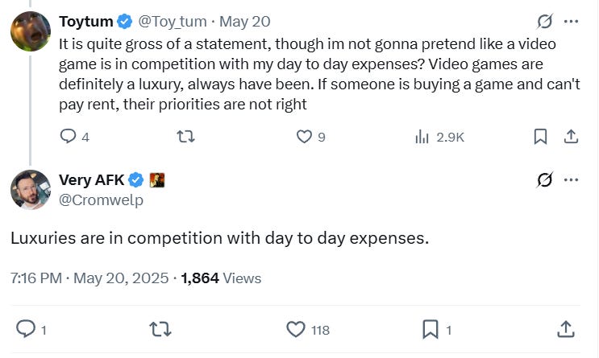This screenshot has height=358, width=599.
Task: Bookmark Very AFK's tweet
Action: point(431,328)
